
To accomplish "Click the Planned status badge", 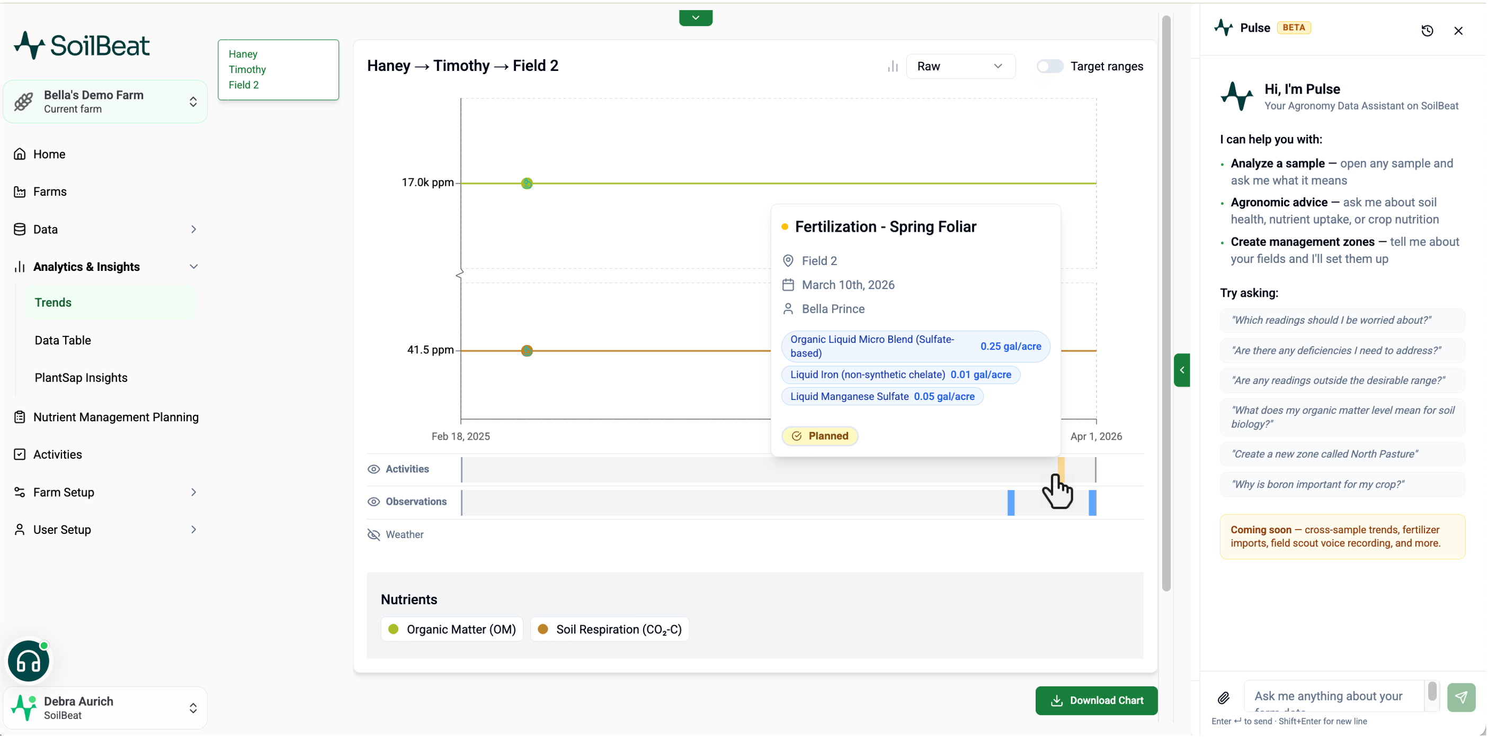I will (x=819, y=436).
